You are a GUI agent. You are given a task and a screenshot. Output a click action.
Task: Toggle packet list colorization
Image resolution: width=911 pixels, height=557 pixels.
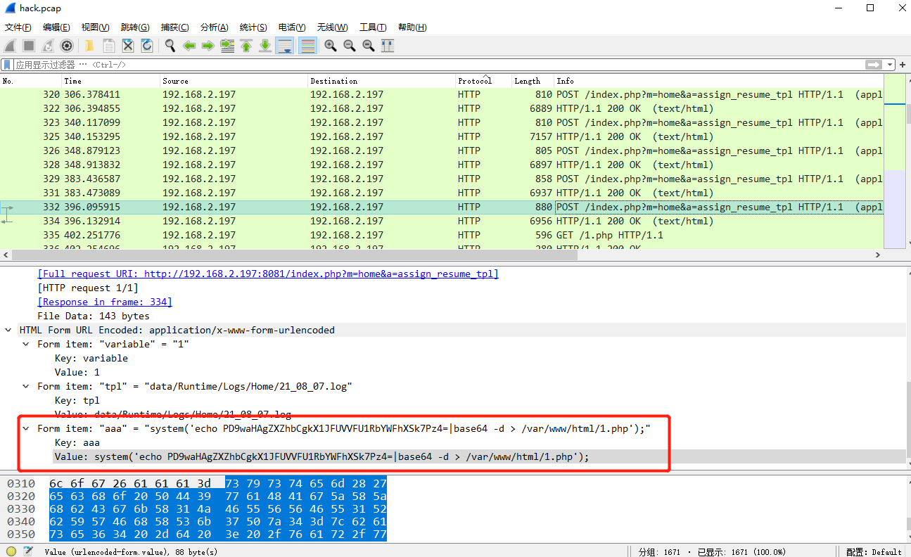point(307,46)
